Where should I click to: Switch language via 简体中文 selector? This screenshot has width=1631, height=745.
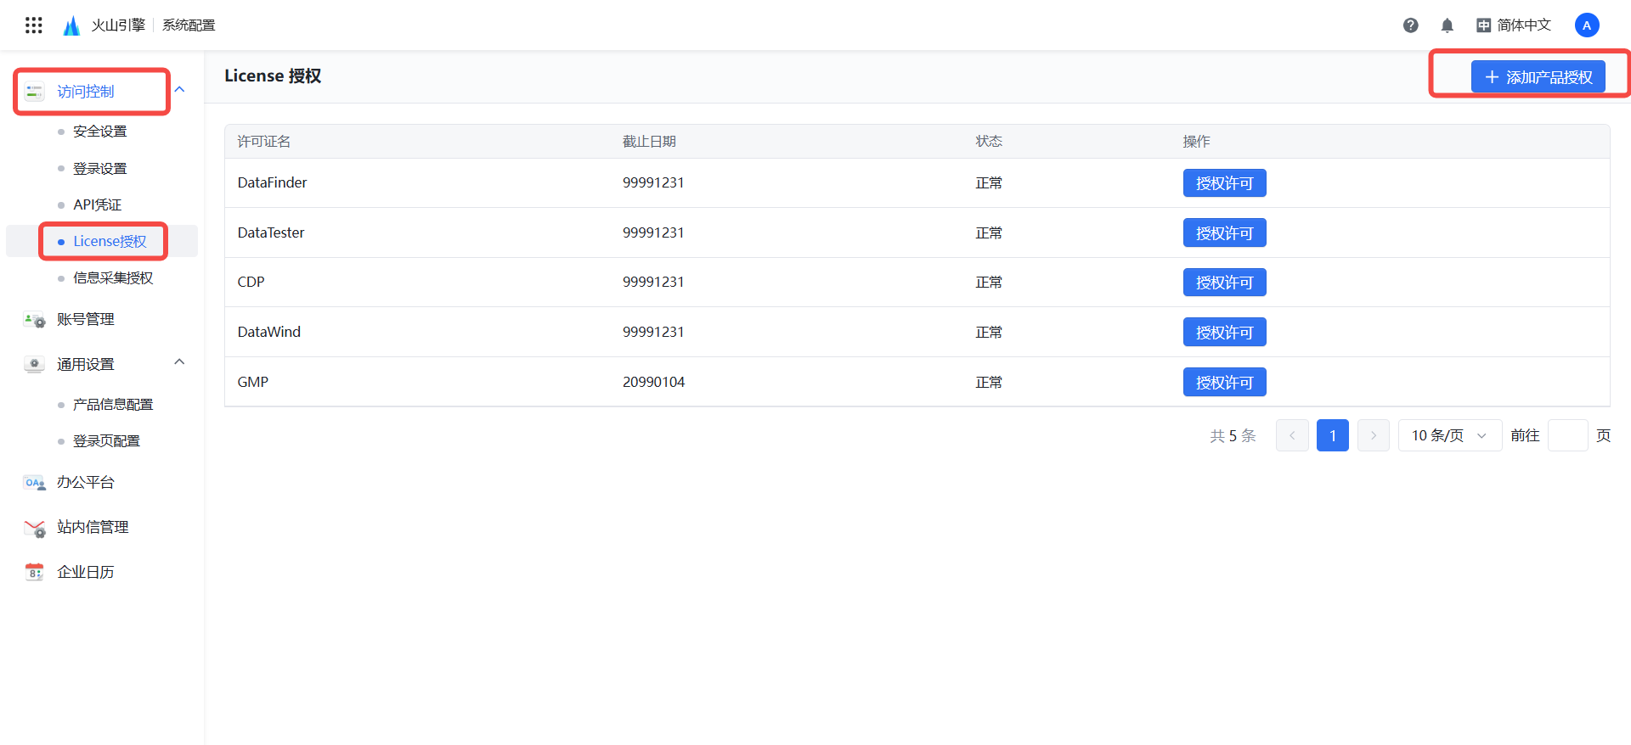[x=1514, y=25]
